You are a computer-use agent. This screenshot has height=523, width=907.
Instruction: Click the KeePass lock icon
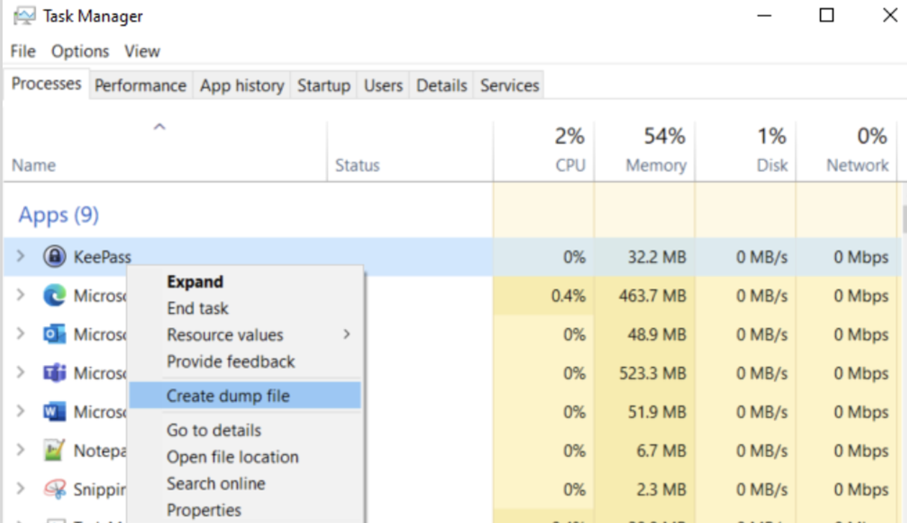(54, 256)
